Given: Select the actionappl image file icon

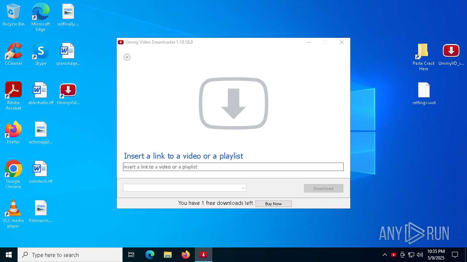Looking at the screenshot, I should click(x=40, y=133).
